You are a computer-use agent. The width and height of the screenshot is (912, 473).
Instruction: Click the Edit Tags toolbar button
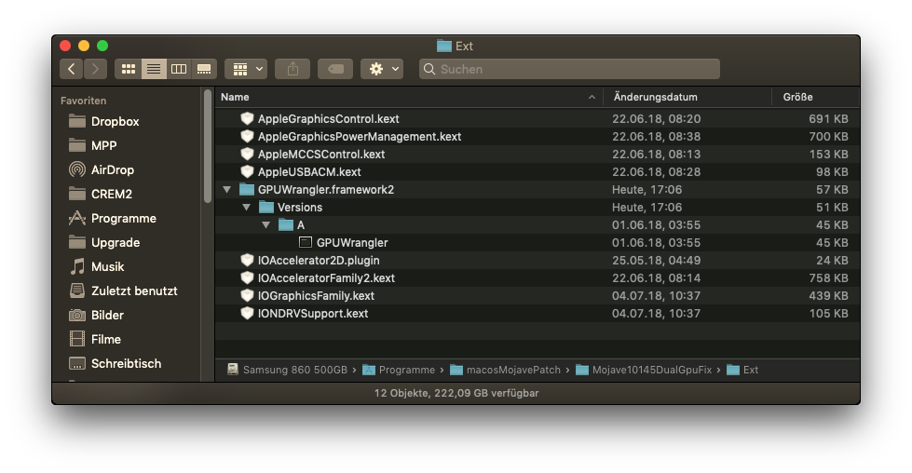335,69
